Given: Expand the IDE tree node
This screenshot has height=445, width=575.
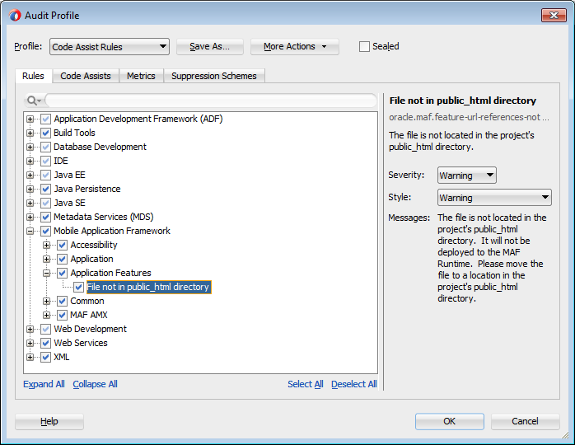Looking at the screenshot, I should click(x=30, y=161).
